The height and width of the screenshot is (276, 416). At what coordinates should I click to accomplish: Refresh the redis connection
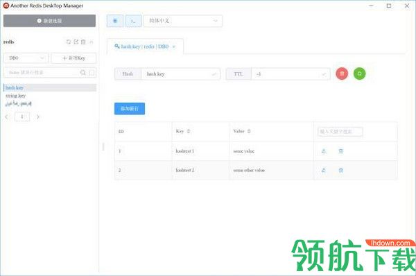pyautogui.click(x=69, y=42)
